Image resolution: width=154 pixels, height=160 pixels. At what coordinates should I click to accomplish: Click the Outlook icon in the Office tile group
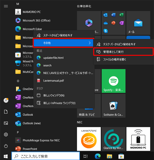[x=106, y=15]
